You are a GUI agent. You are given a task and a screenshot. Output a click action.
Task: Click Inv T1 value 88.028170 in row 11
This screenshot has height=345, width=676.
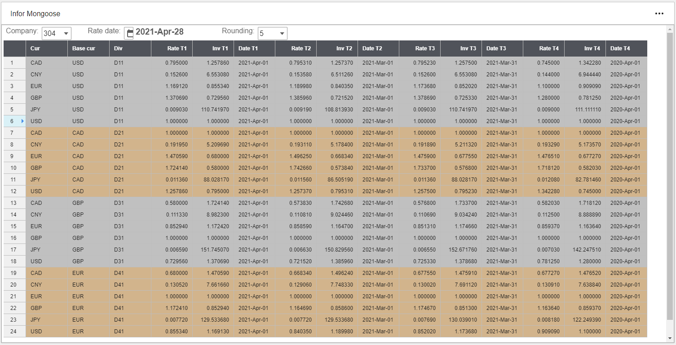[213, 179]
